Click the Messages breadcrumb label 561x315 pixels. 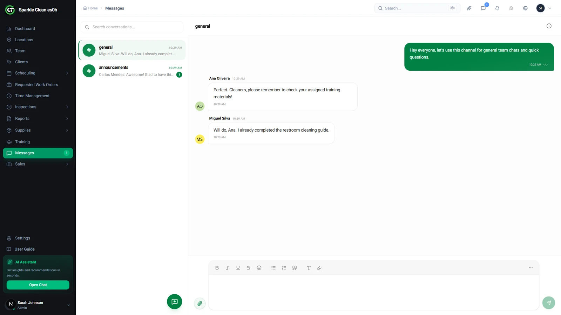tap(115, 8)
